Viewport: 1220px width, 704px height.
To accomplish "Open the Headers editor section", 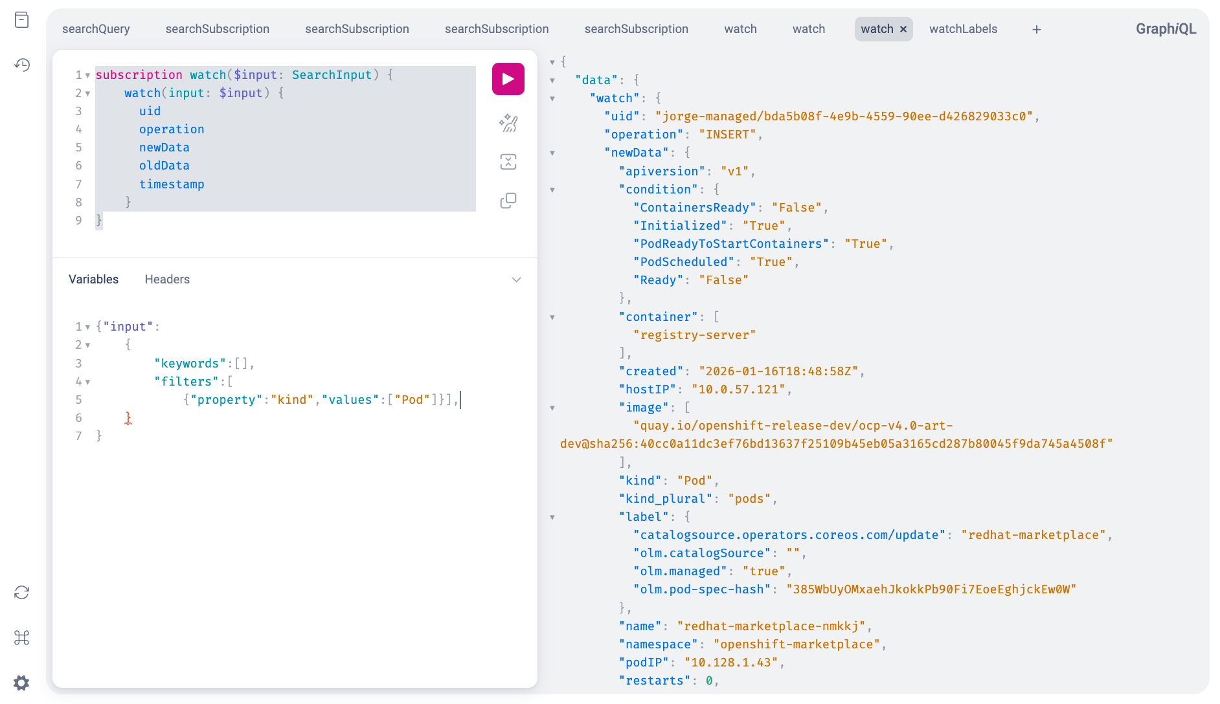I will pyautogui.click(x=167, y=280).
